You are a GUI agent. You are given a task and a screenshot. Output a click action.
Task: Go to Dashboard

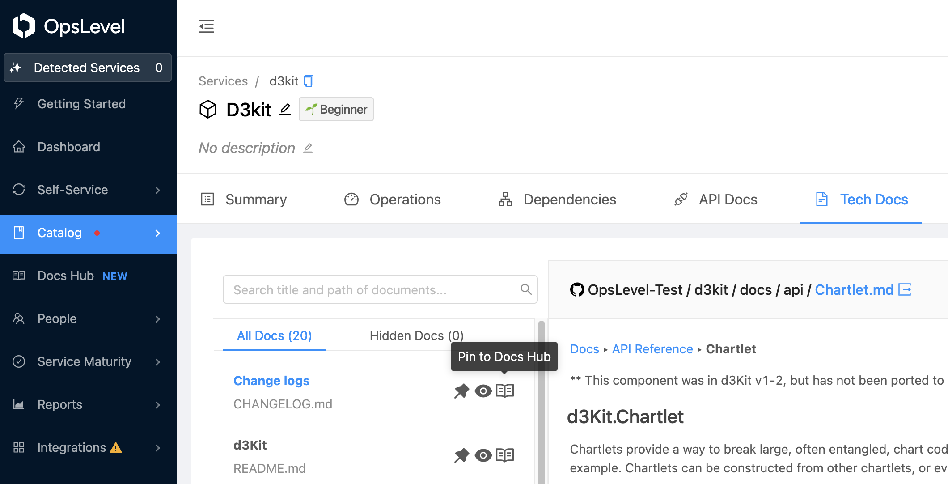(69, 147)
